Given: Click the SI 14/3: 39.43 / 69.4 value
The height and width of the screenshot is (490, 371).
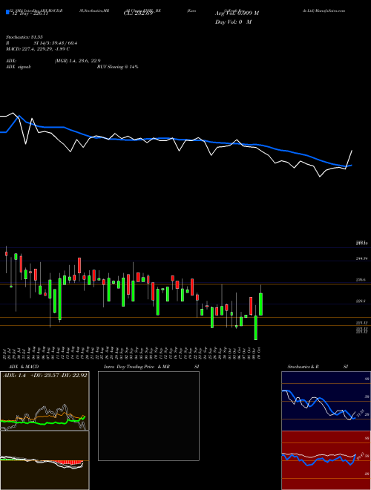Looking at the screenshot, I should coord(56,43).
